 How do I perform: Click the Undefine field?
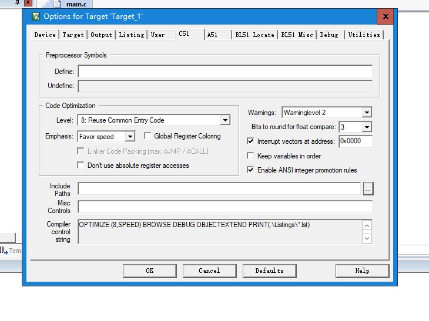[x=225, y=86]
